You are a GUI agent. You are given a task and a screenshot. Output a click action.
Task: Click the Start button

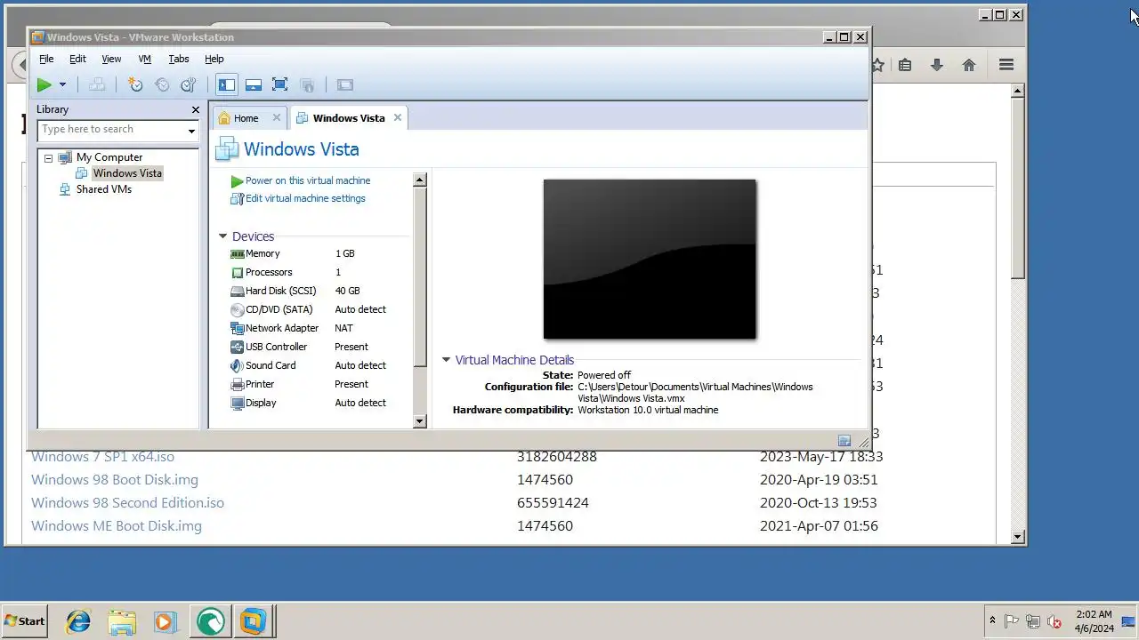point(24,621)
